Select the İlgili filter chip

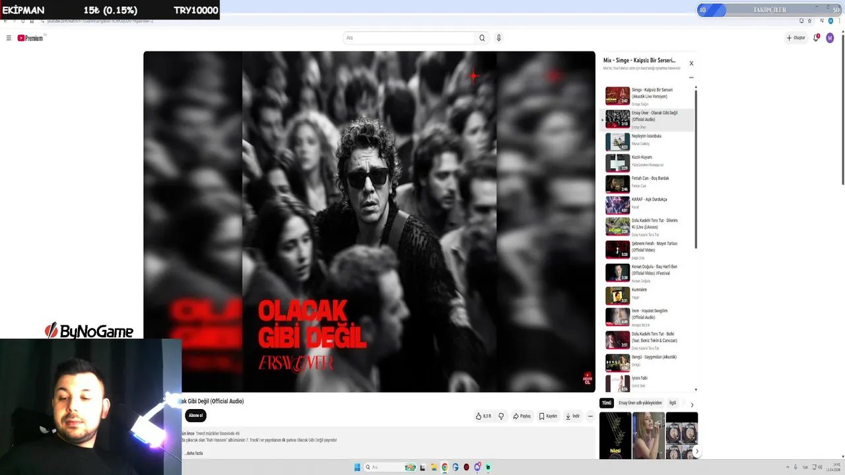673,403
